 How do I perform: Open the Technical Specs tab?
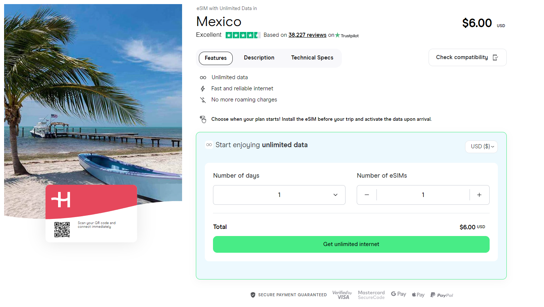[312, 58]
